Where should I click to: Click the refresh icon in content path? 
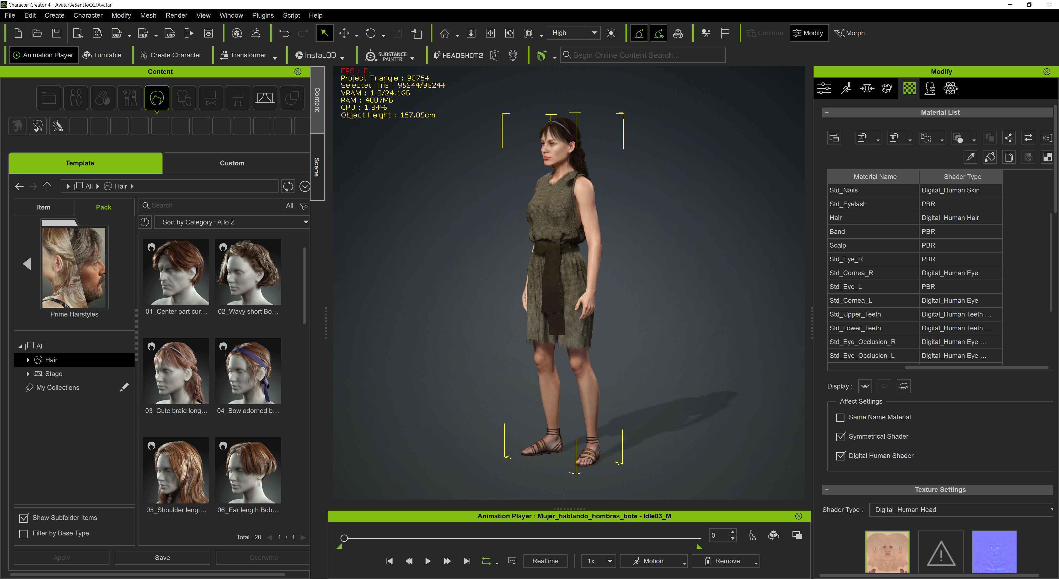[x=288, y=186]
